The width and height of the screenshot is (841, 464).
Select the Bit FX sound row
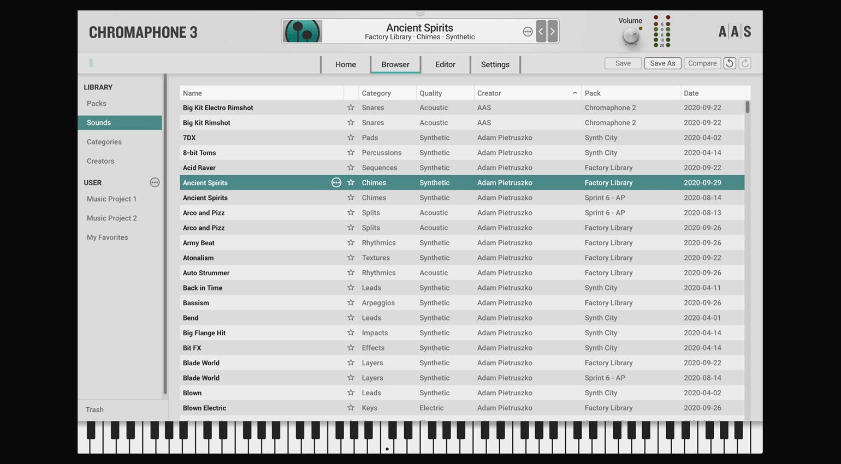coord(462,348)
